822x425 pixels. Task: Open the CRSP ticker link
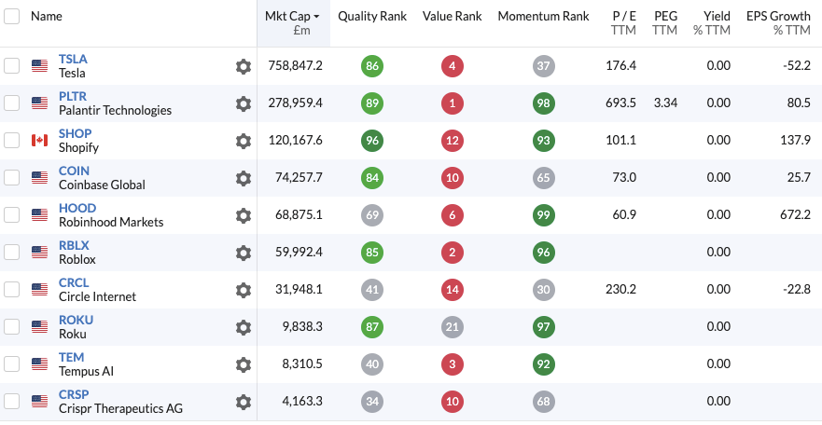point(73,394)
